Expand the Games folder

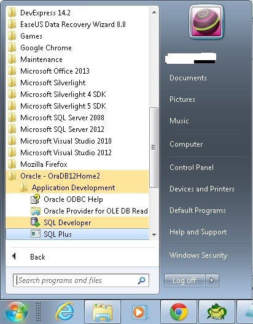pyautogui.click(x=77, y=36)
